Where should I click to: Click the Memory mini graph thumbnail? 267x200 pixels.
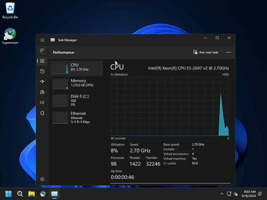tap(60, 84)
